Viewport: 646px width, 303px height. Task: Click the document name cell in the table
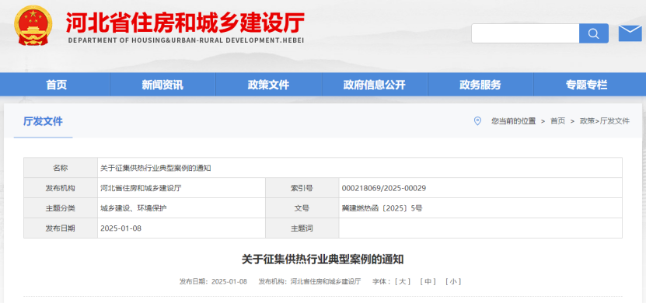pyautogui.click(x=360, y=168)
